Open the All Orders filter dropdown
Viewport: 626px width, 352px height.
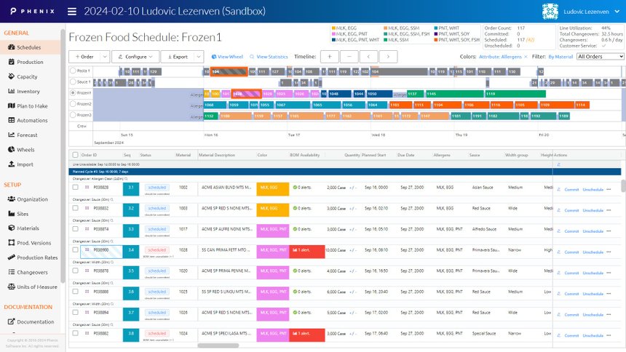coord(600,57)
